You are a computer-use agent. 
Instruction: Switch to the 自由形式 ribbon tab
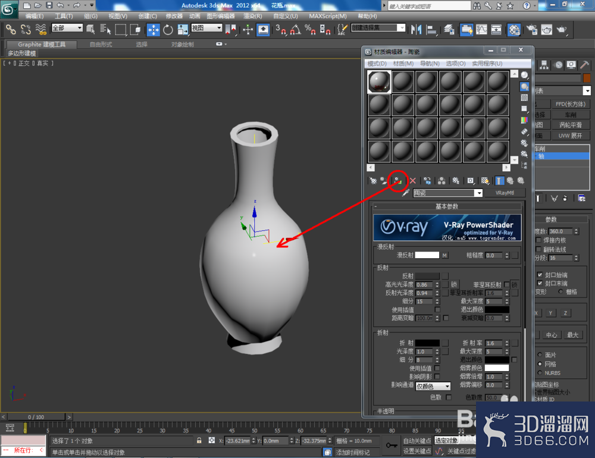pyautogui.click(x=101, y=45)
